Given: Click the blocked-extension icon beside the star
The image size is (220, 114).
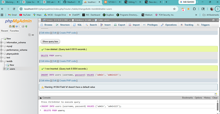Looking at the screenshot, I should (x=183, y=9).
